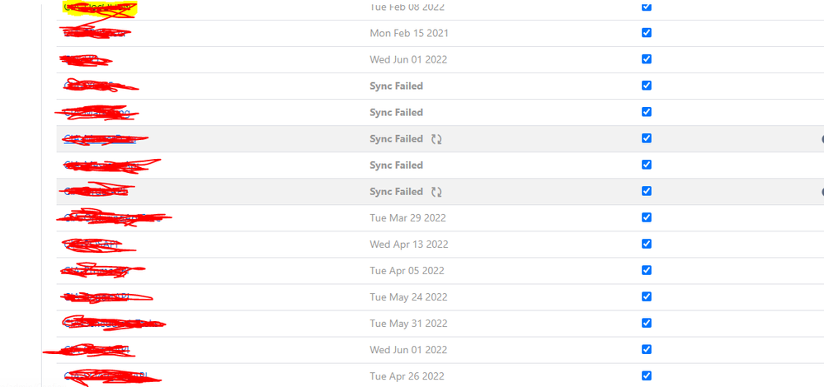Image resolution: width=824 pixels, height=387 pixels.
Task: Open the redacted link in the Tue May 31 2022 row
Action: [114, 324]
